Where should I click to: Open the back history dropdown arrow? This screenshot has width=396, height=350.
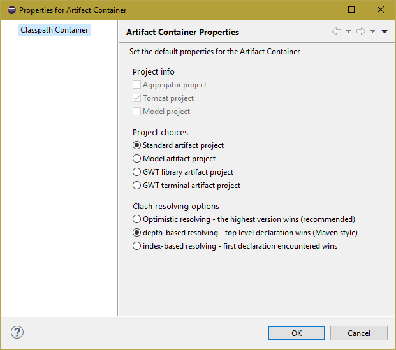pos(349,31)
